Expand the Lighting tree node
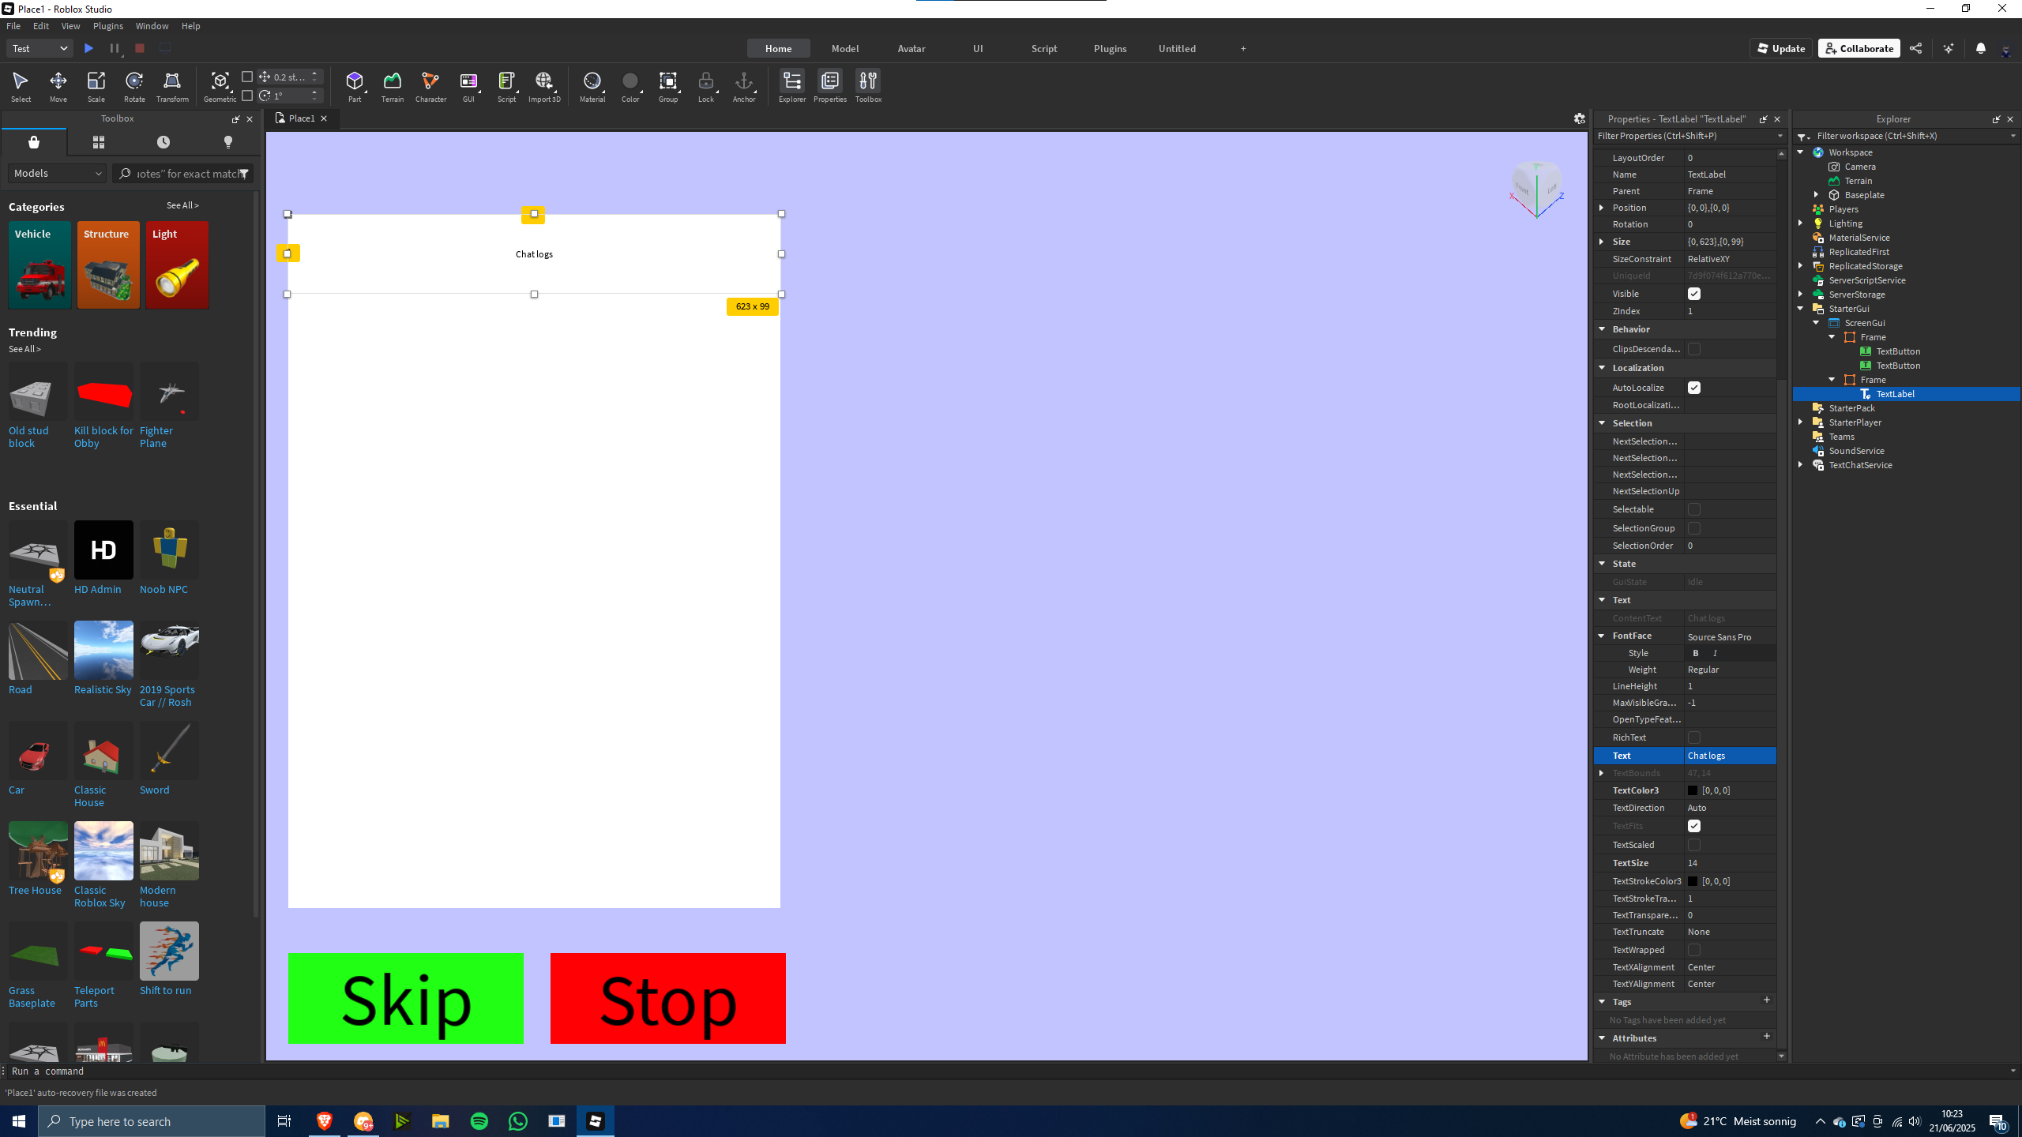Viewport: 2022px width, 1137px height. 1801,223
